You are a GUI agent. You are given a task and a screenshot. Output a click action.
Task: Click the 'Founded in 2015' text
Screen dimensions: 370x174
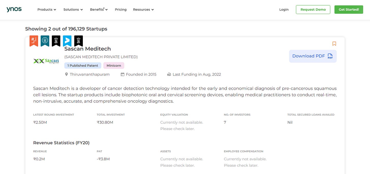click(x=141, y=74)
